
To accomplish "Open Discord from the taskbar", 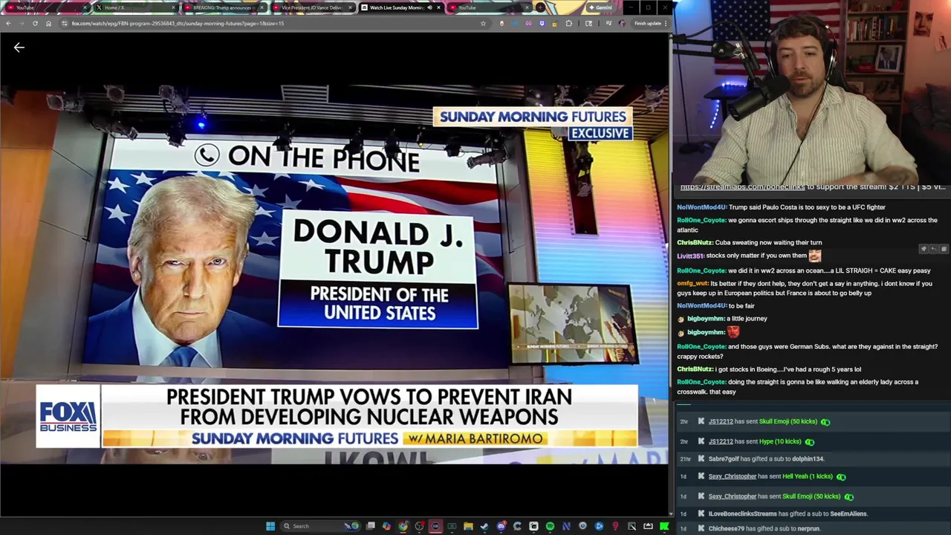I will 501,526.
